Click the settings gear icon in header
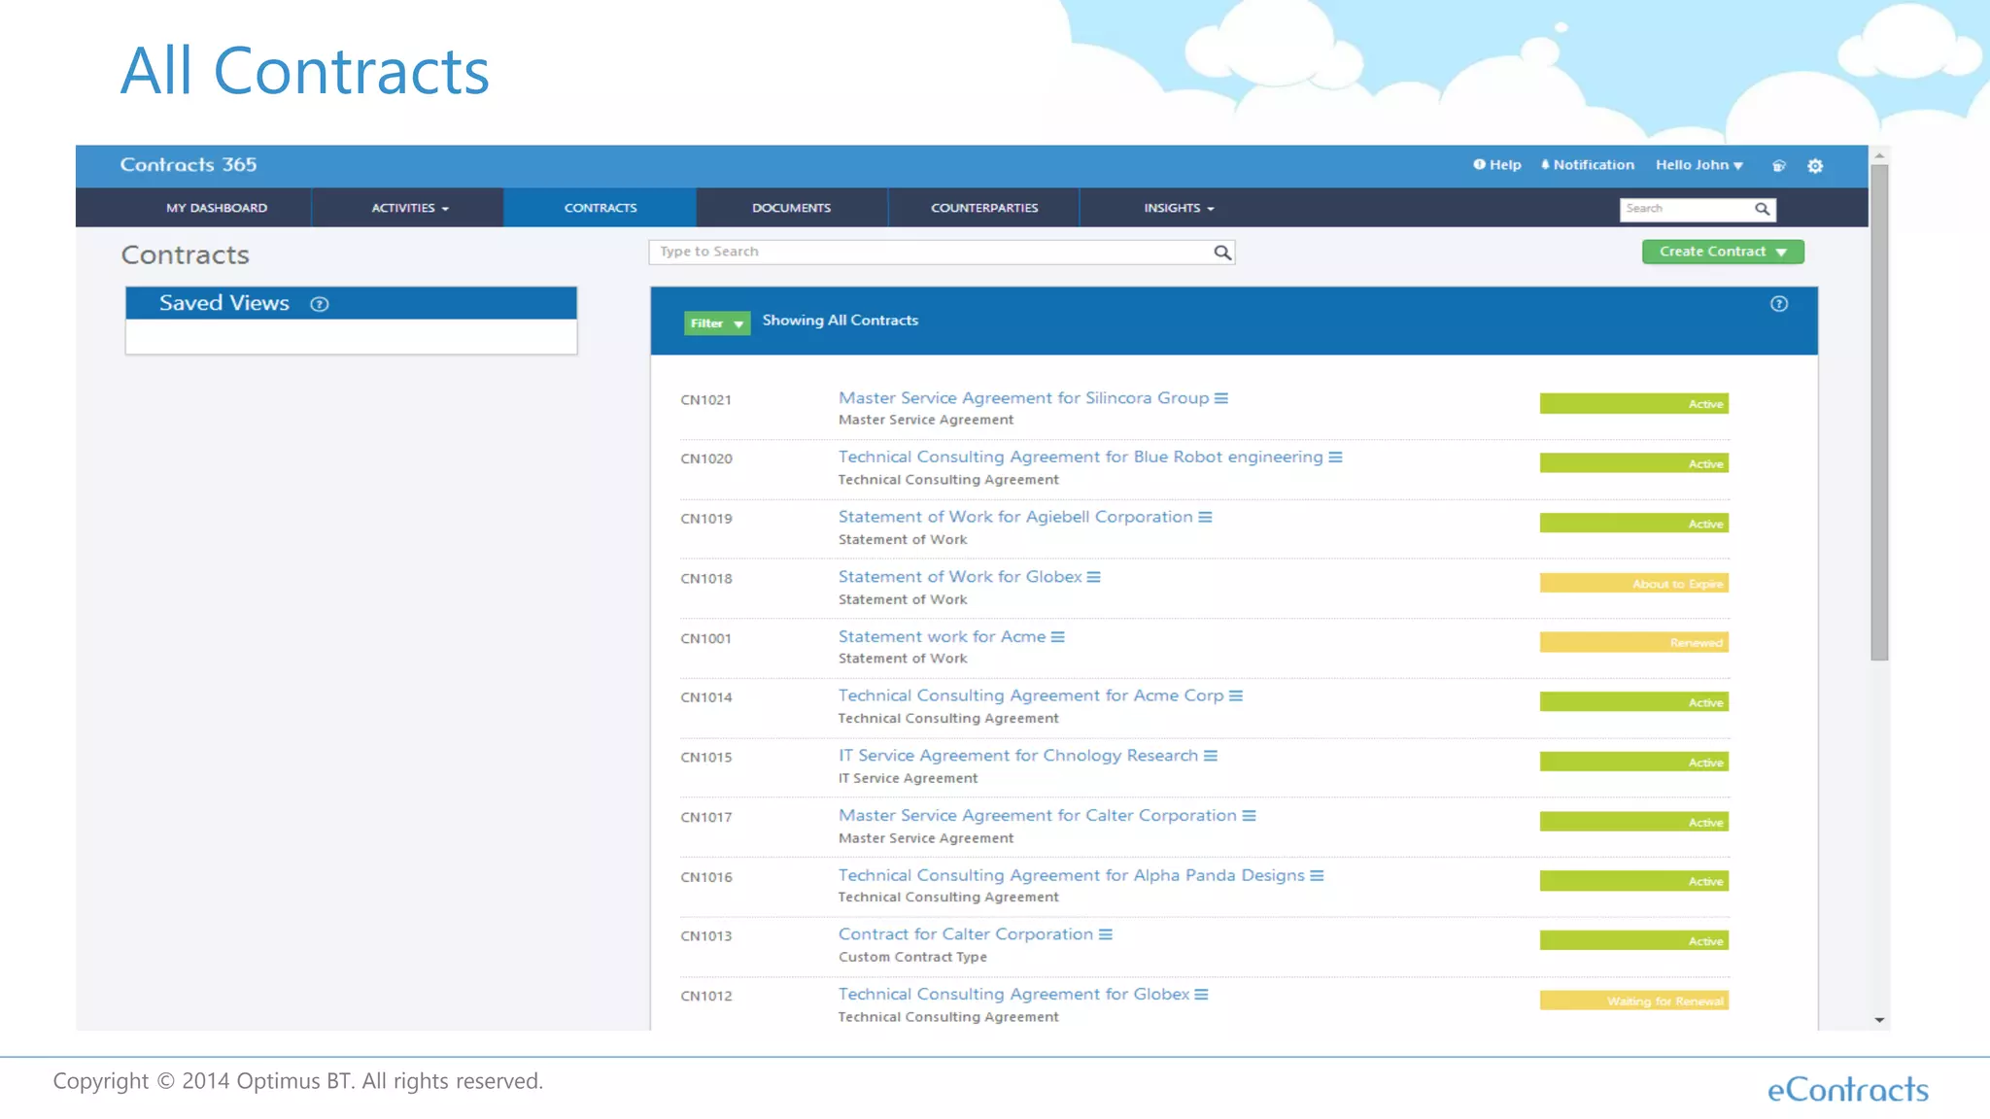The width and height of the screenshot is (1990, 1119). click(1814, 166)
